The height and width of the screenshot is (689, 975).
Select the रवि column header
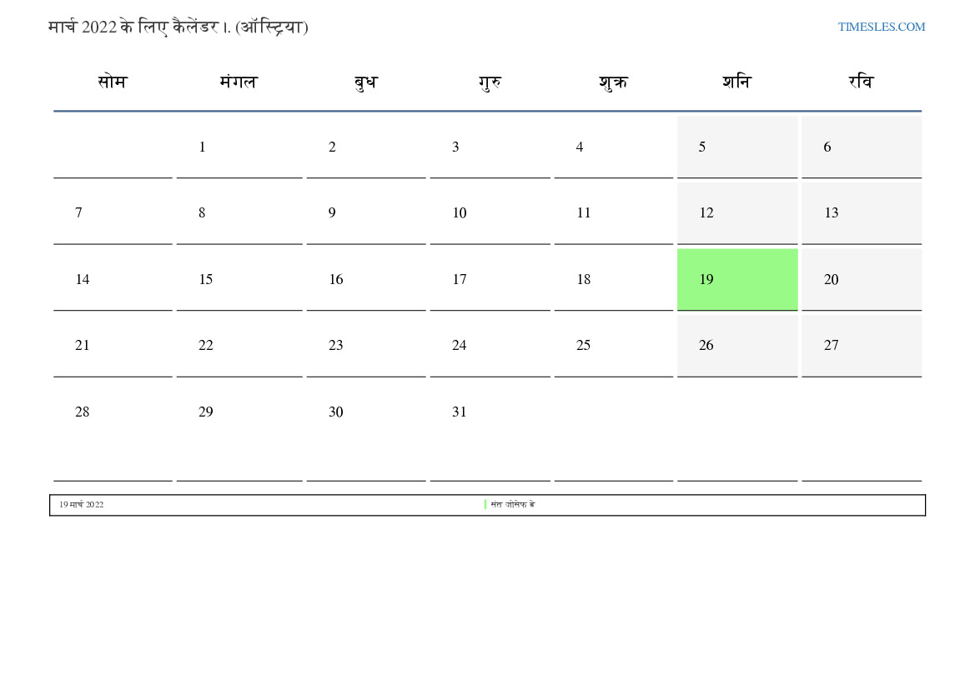(861, 82)
